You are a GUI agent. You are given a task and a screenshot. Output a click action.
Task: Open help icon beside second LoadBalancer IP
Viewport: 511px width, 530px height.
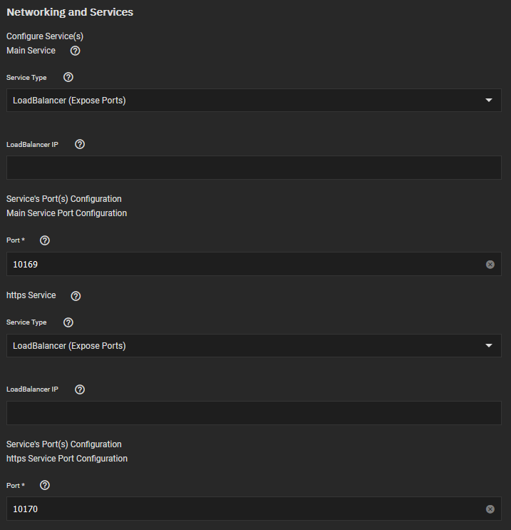coord(80,389)
